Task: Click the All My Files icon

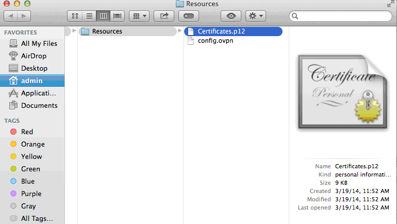Action: pos(13,43)
